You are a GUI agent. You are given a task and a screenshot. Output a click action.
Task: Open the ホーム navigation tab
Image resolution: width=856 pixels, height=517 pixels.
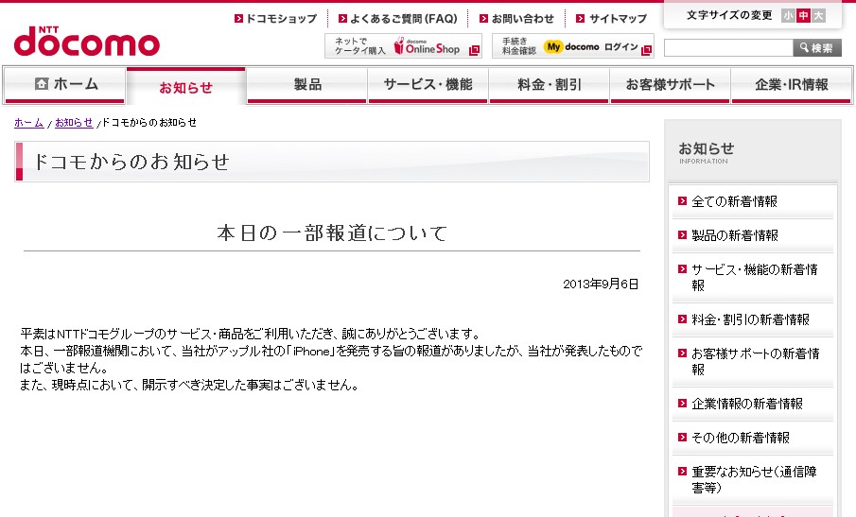pyautogui.click(x=65, y=84)
